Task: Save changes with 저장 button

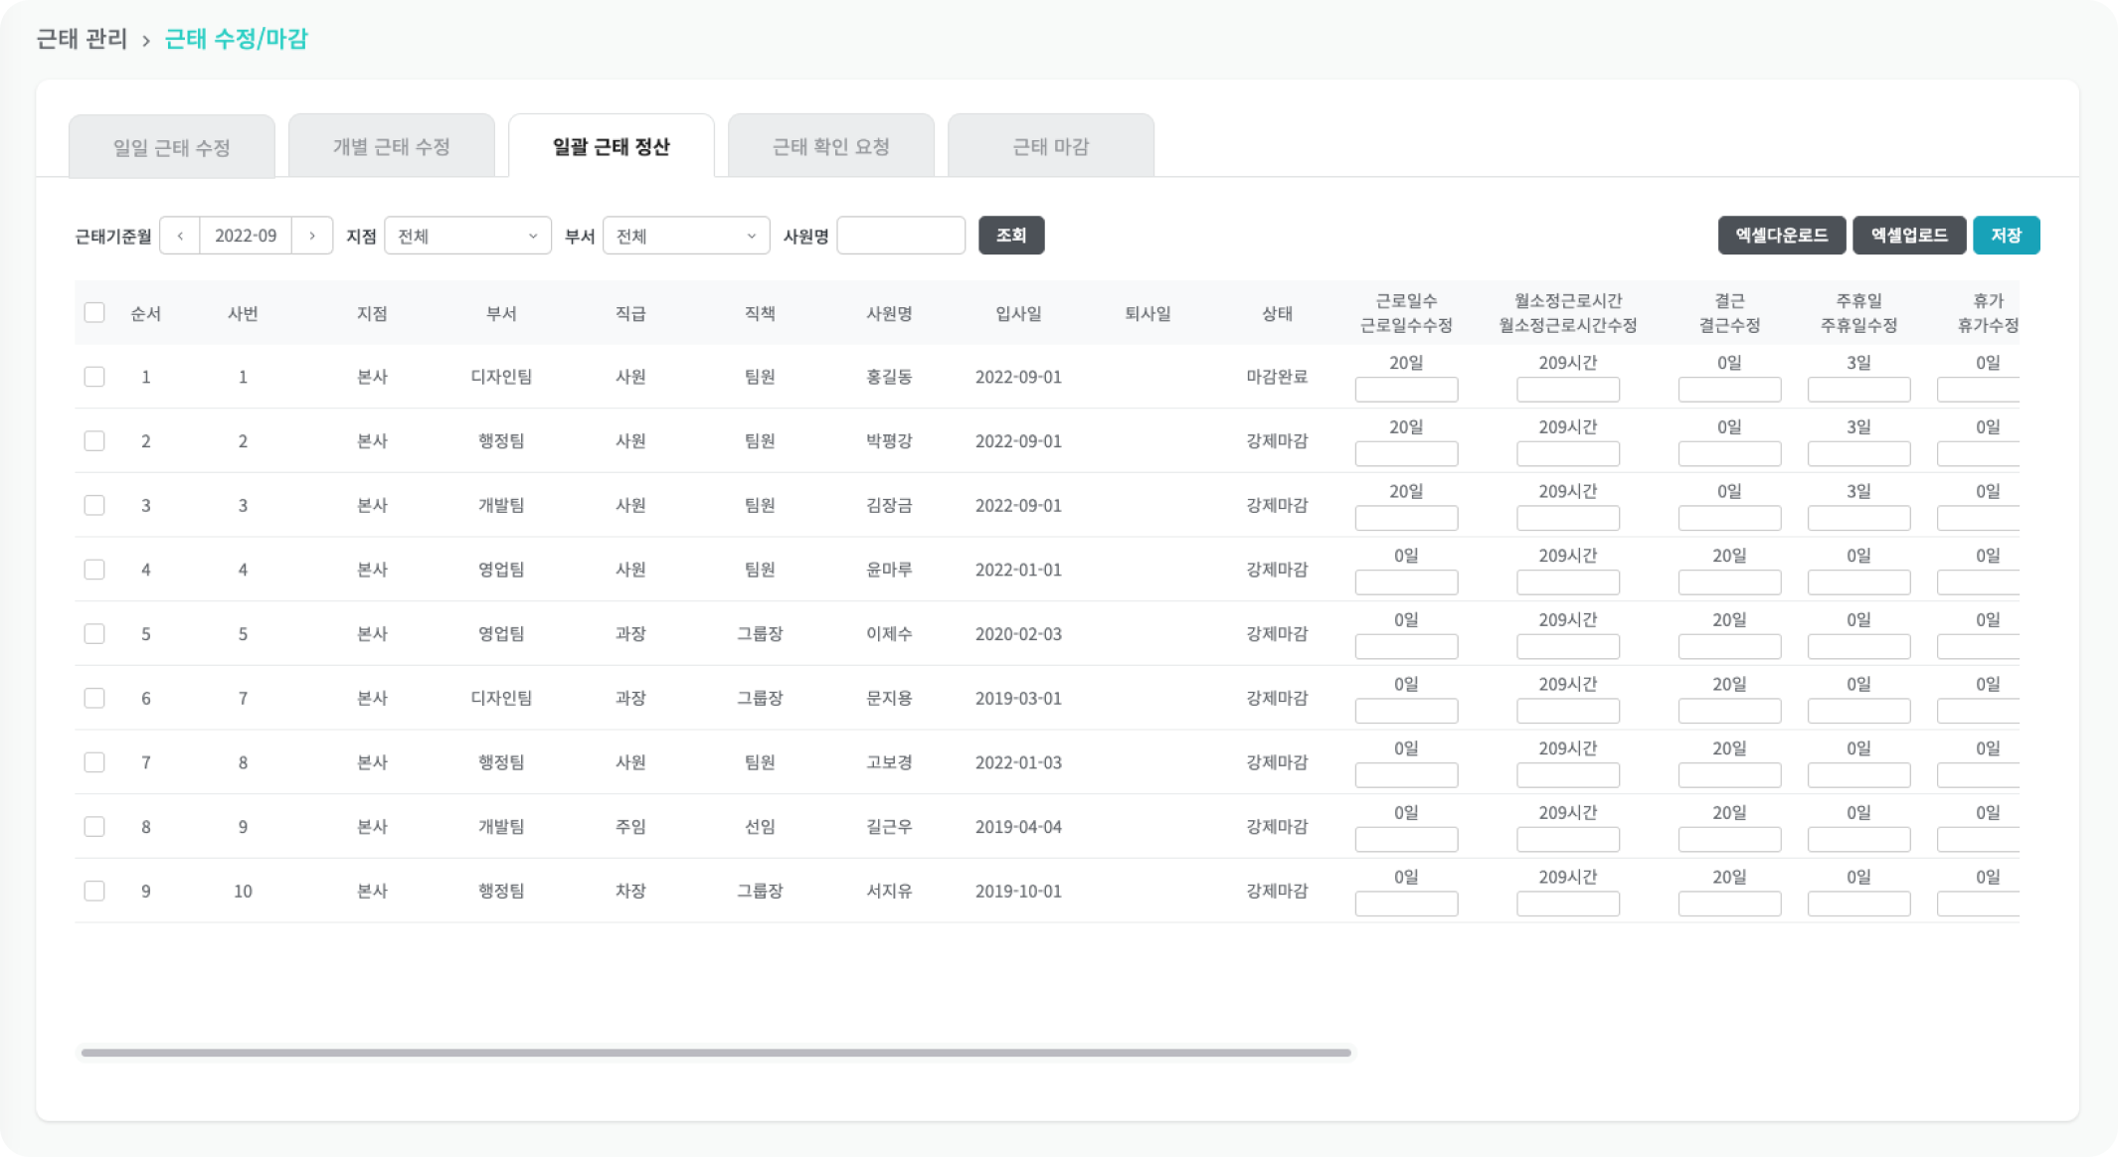Action: coord(2006,236)
